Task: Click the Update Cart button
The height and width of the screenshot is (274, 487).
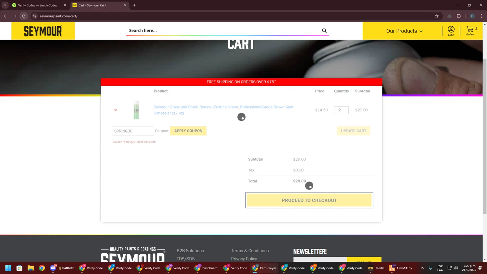Action: click(354, 131)
